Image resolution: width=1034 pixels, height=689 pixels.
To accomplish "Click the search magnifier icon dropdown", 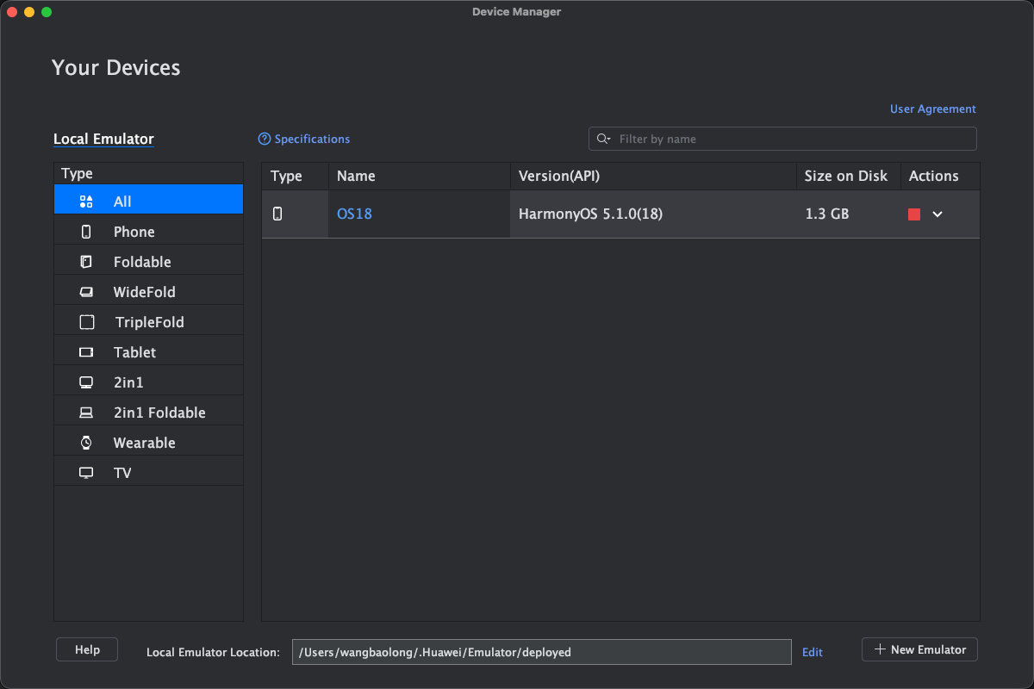I will pos(603,139).
